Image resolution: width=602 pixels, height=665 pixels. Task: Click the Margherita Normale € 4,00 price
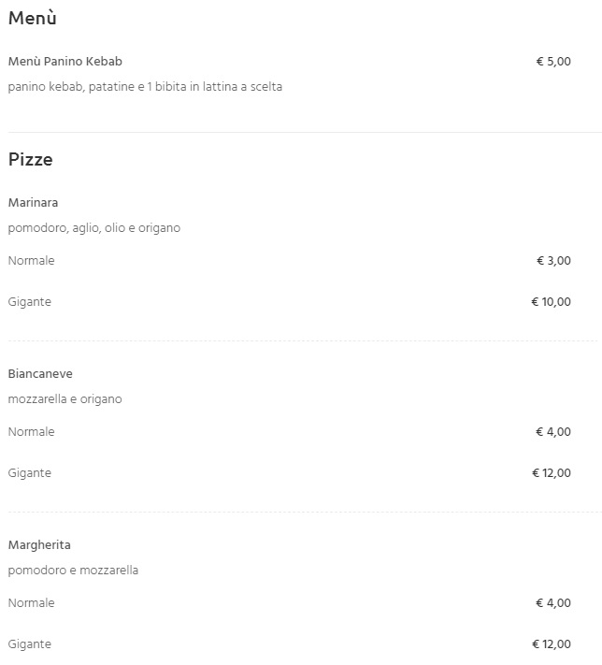click(553, 603)
